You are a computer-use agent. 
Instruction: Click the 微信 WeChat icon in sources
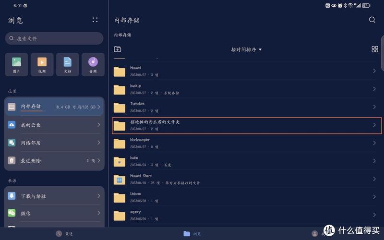tap(12, 213)
